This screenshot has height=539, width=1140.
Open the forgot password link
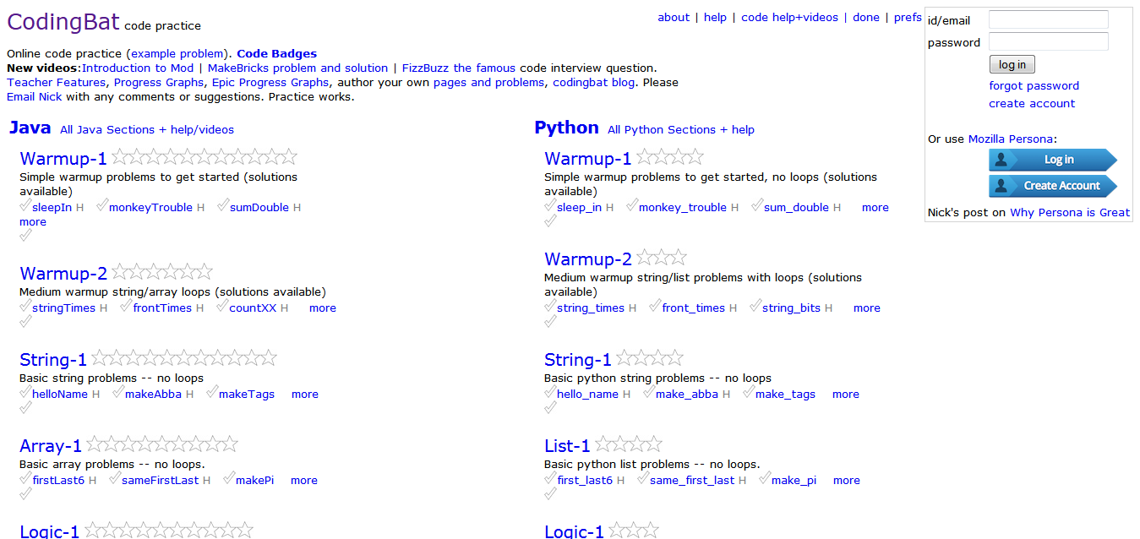pos(1034,86)
